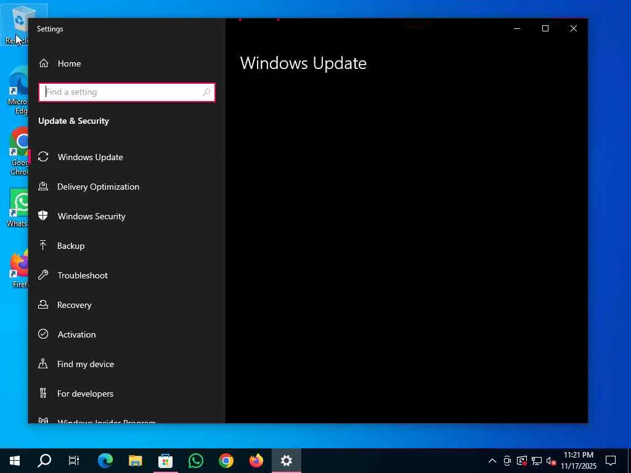Viewport: 631px width, 473px height.
Task: Click the Recovery icon
Action: tap(43, 304)
